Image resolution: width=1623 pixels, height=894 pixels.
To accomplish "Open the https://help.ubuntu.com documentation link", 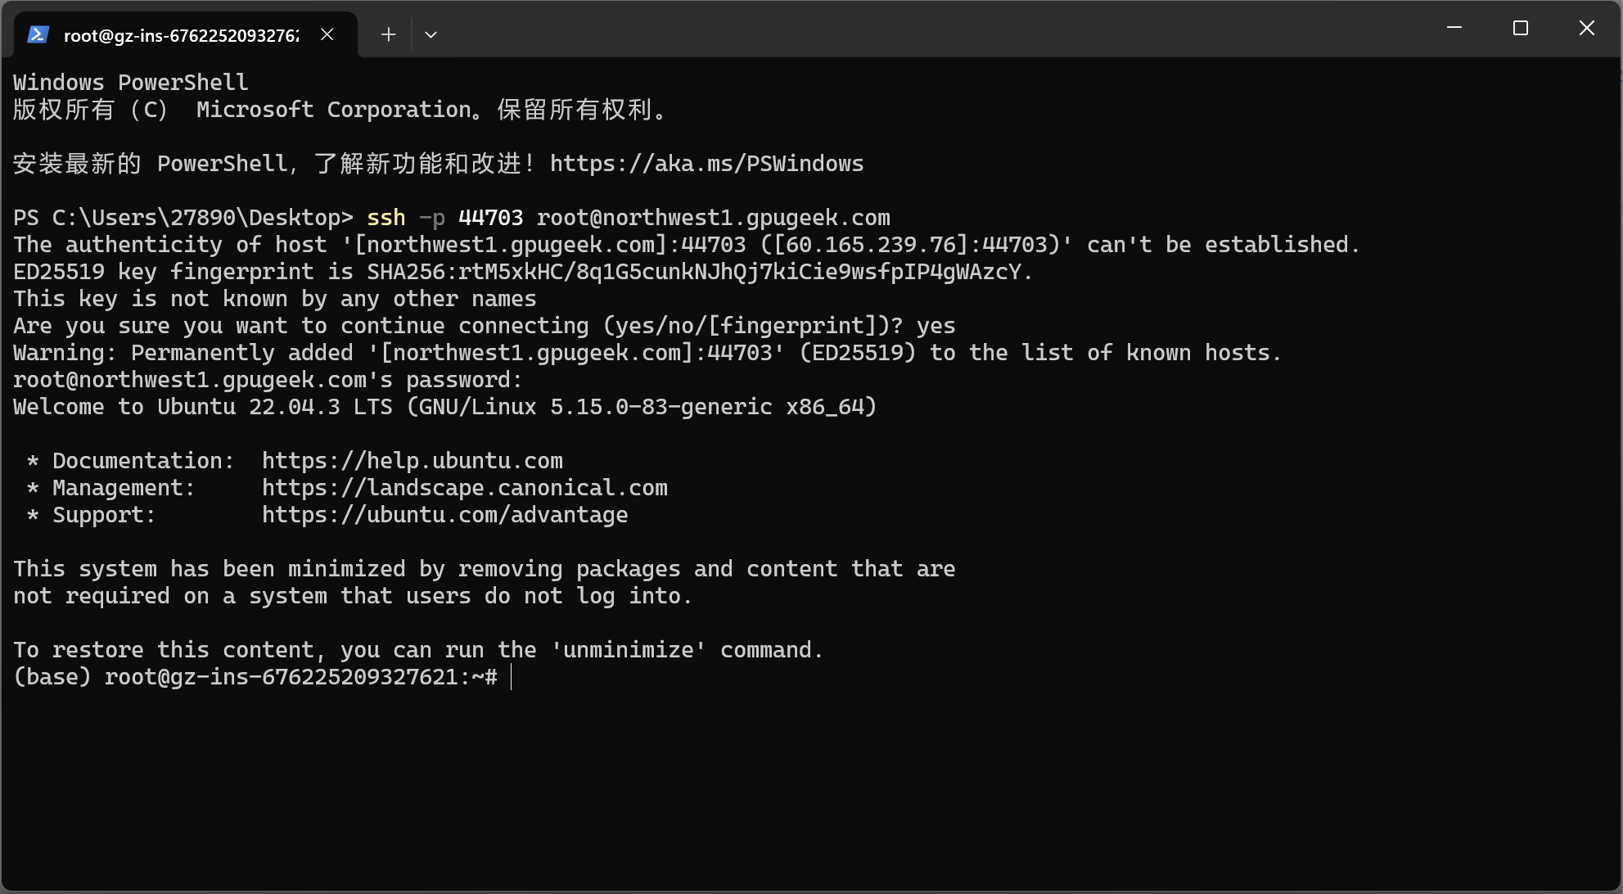I will 413,461.
